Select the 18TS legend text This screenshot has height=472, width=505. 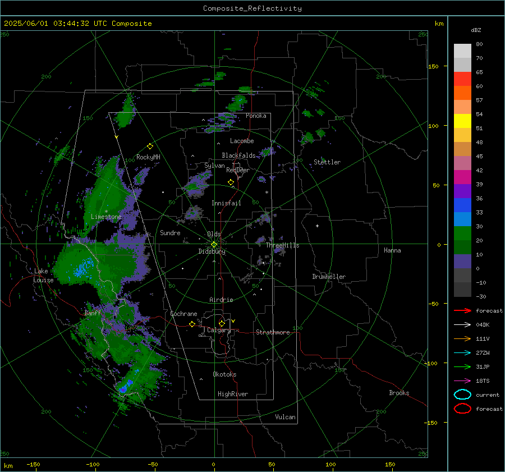[x=483, y=381]
